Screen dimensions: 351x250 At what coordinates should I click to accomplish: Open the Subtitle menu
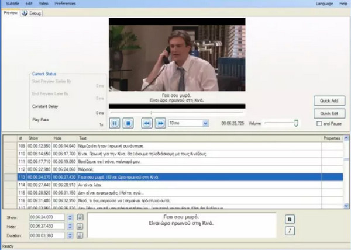12,4
